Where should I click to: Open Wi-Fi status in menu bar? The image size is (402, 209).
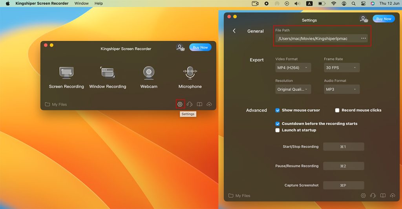pyautogui.click(x=334, y=3)
